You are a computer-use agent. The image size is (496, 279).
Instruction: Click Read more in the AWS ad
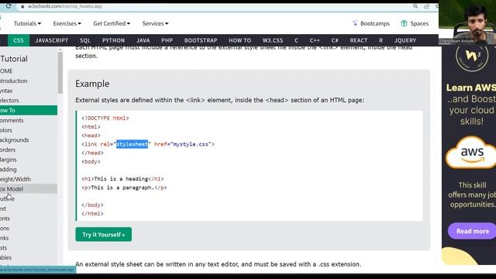[472, 231]
